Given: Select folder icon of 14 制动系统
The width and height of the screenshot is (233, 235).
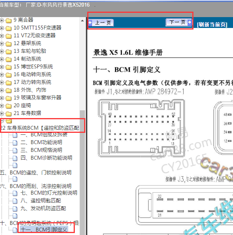Looking at the screenshot, I should 9,59.
